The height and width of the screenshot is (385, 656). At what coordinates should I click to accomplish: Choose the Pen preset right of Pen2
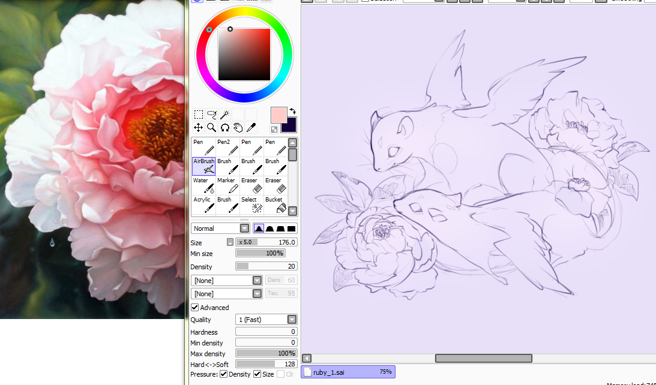tap(251, 147)
